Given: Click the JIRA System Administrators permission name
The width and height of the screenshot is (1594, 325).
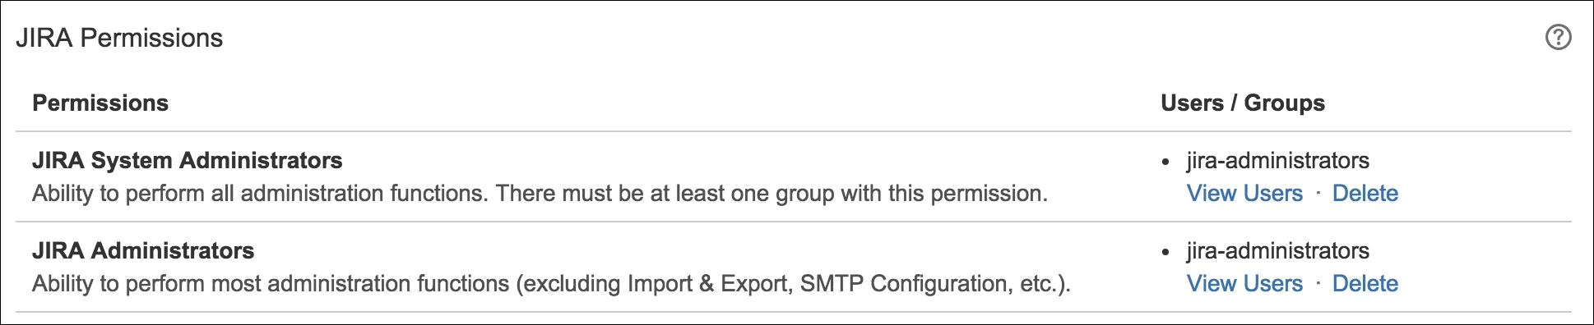Looking at the screenshot, I should tap(188, 161).
